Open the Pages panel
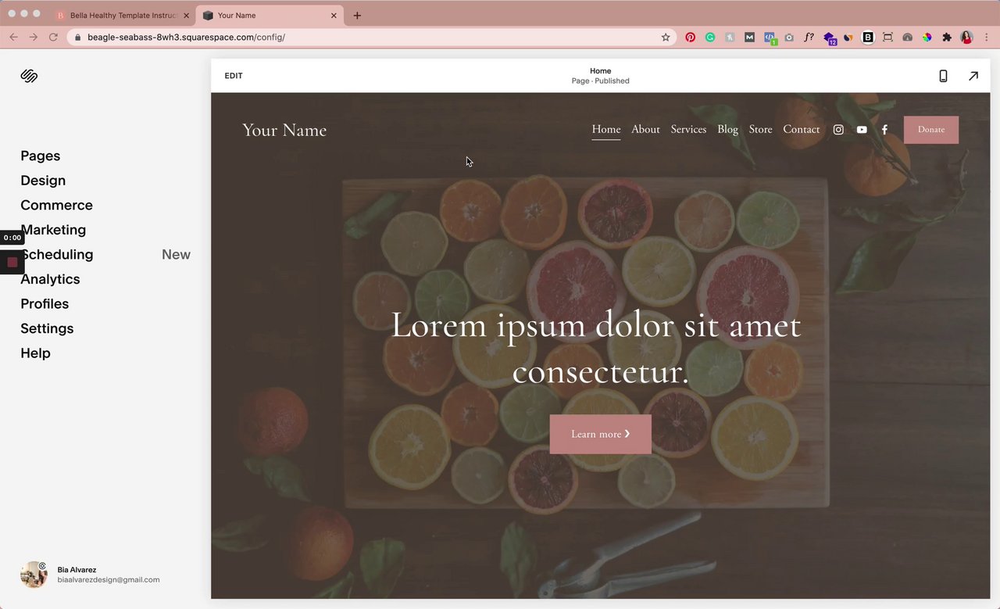The image size is (1000, 609). 41,156
